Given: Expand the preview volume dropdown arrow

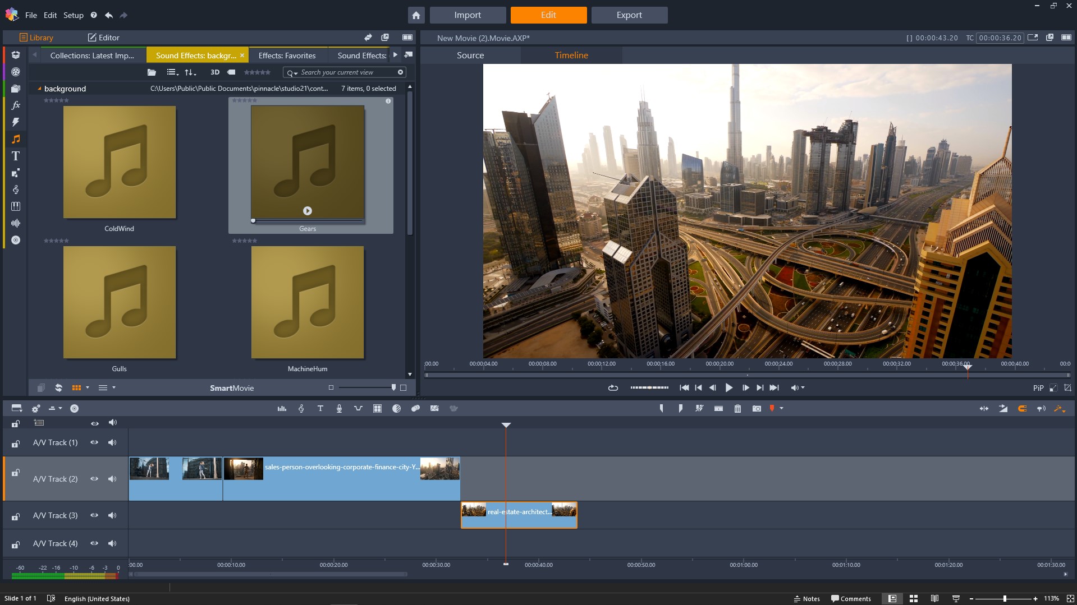Looking at the screenshot, I should coord(803,387).
